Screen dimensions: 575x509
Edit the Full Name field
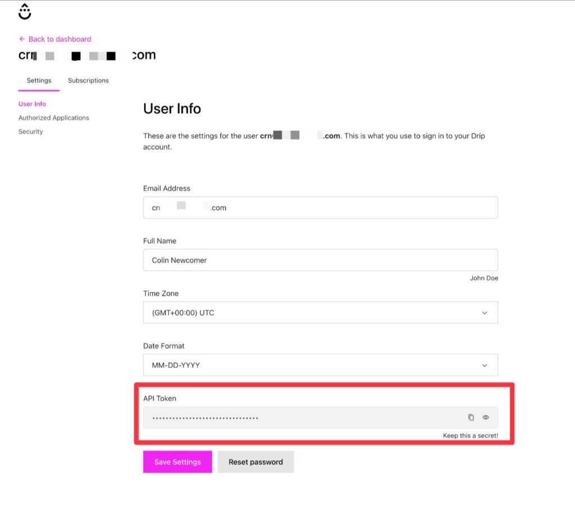pyautogui.click(x=321, y=260)
